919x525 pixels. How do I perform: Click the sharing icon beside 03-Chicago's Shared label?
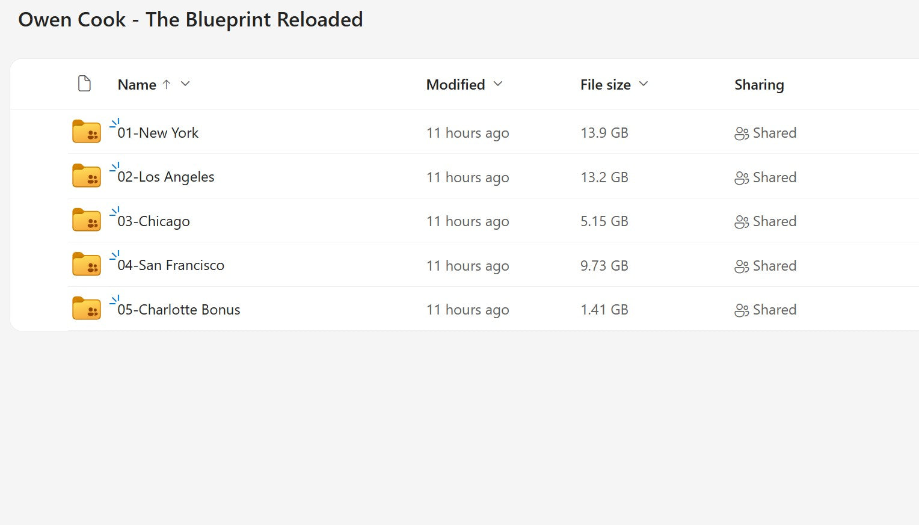pyautogui.click(x=741, y=222)
